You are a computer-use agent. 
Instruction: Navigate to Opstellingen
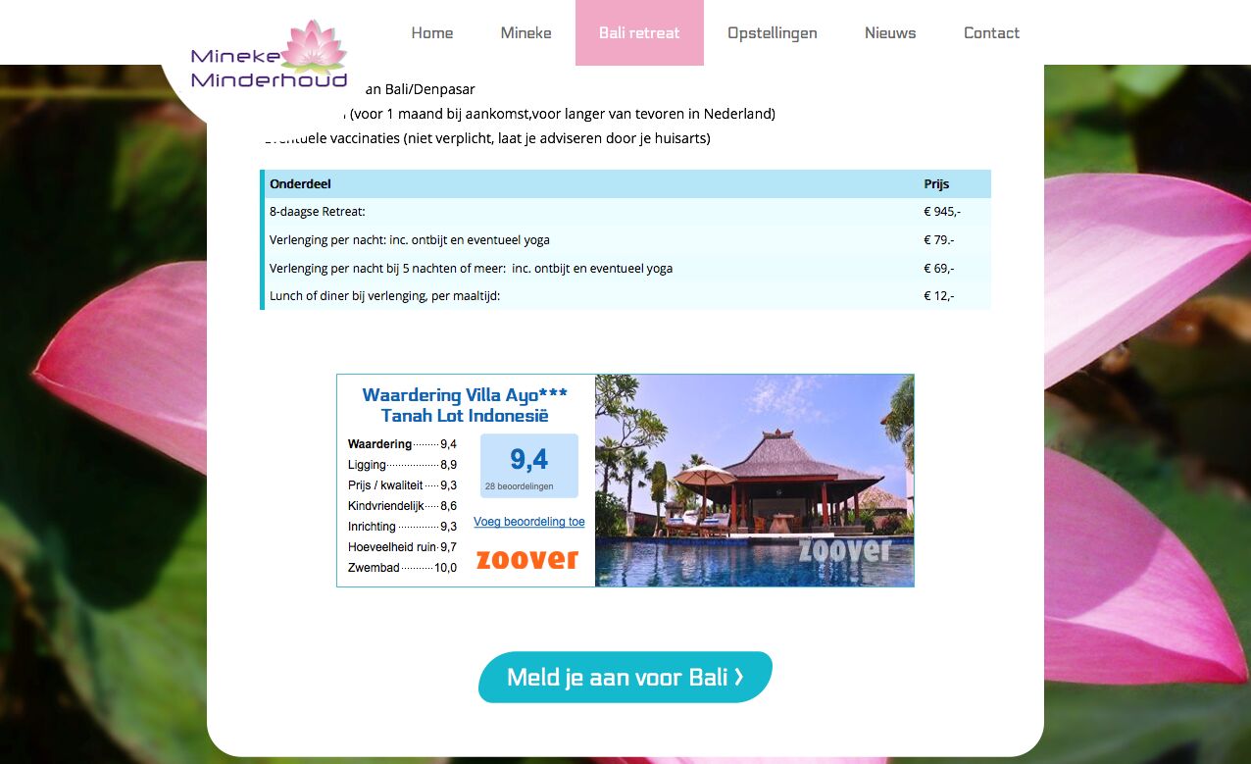(x=772, y=33)
